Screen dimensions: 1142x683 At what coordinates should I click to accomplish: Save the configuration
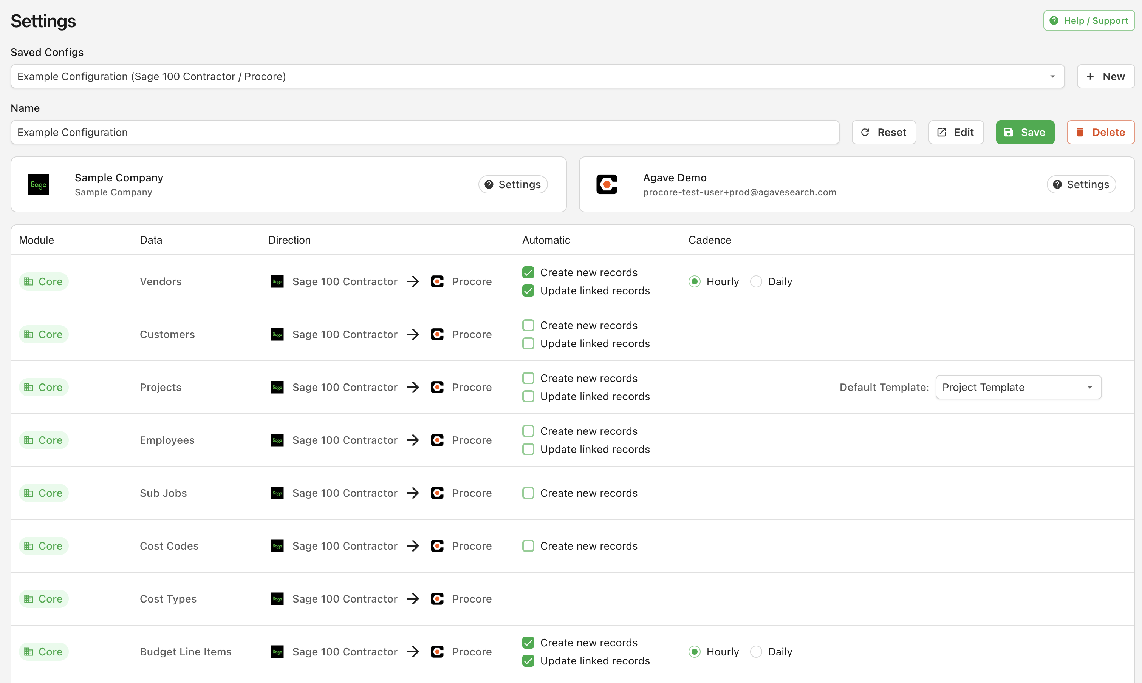coord(1025,132)
